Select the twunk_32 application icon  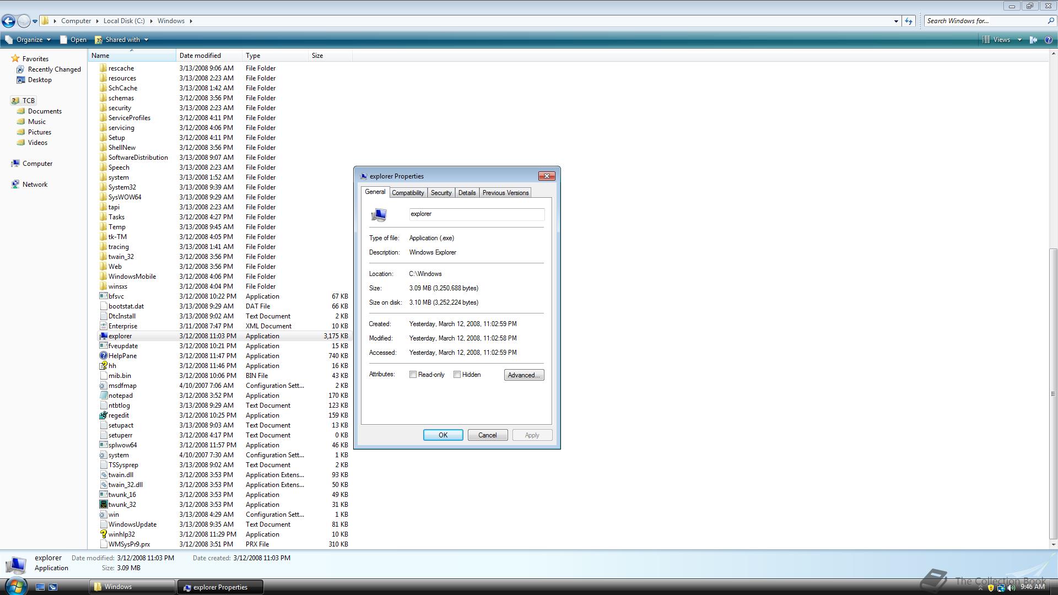click(x=103, y=505)
